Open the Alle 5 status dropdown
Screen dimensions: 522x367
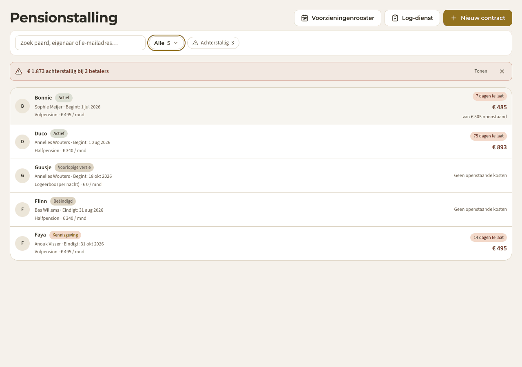click(166, 43)
